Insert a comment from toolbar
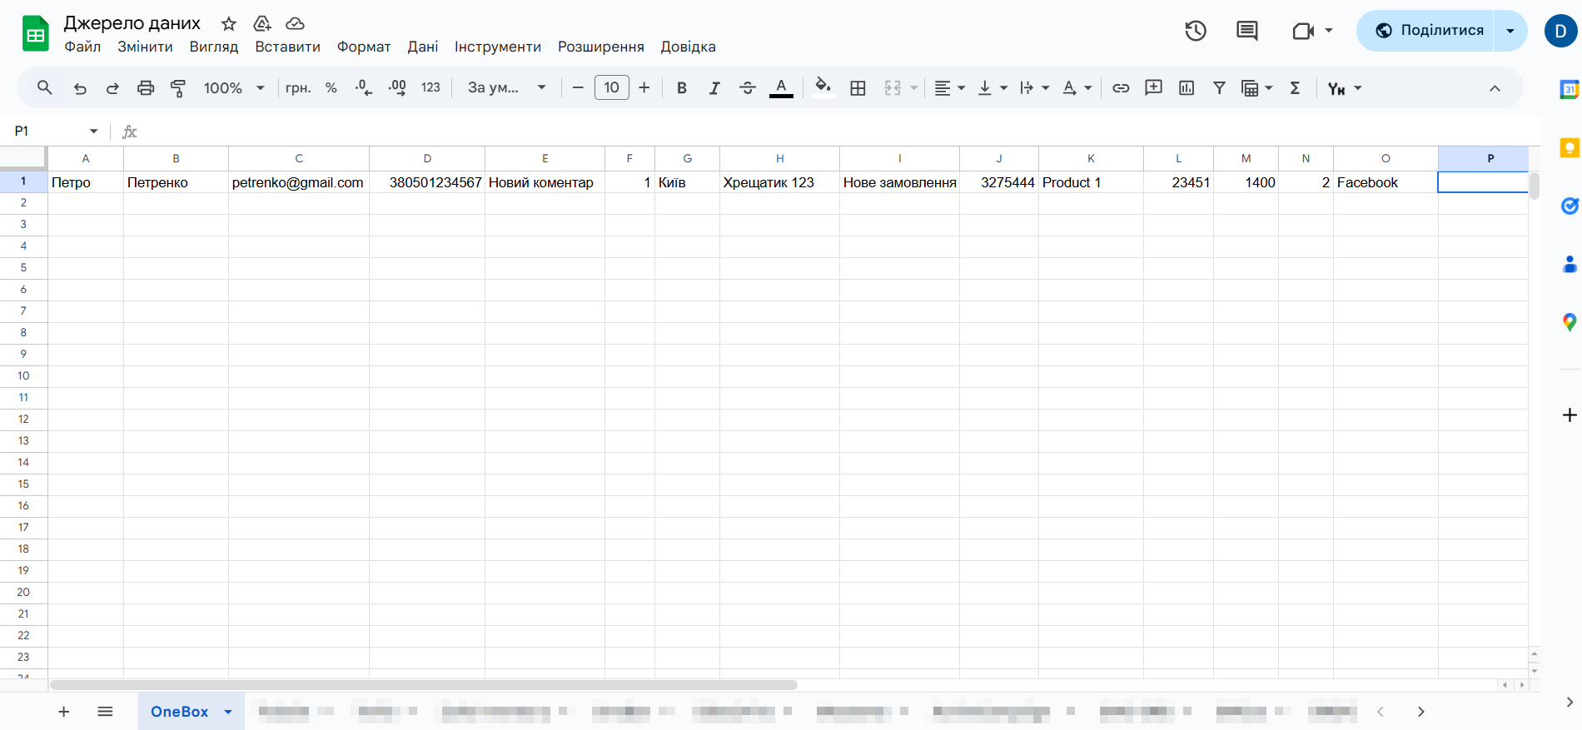The width and height of the screenshot is (1582, 730). click(x=1153, y=87)
